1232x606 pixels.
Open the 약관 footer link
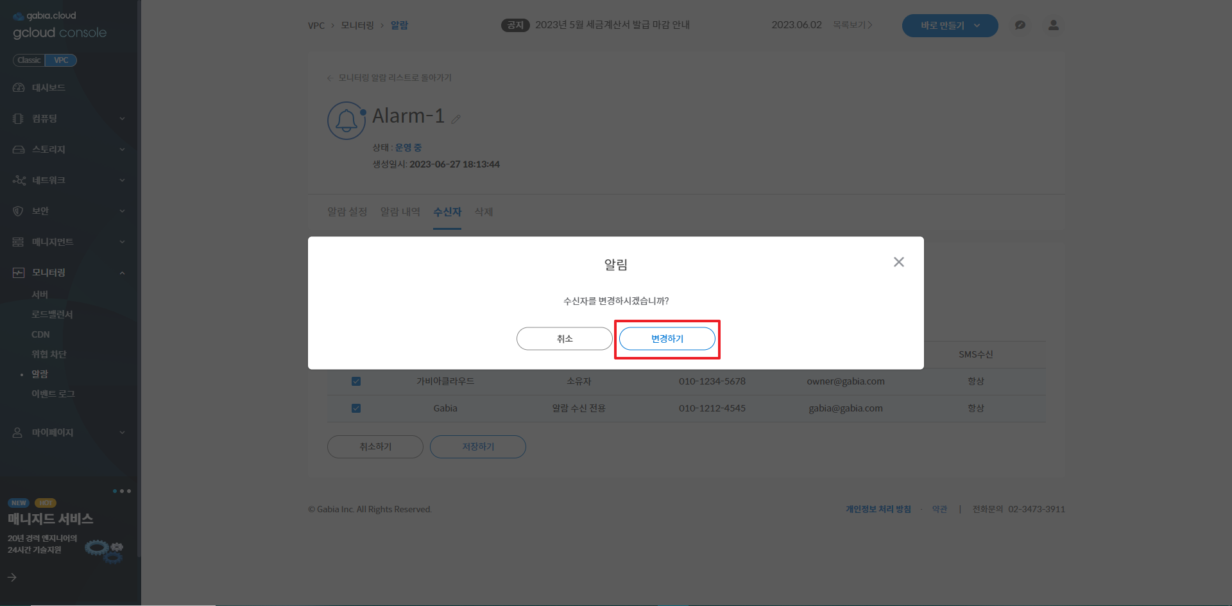coord(939,509)
